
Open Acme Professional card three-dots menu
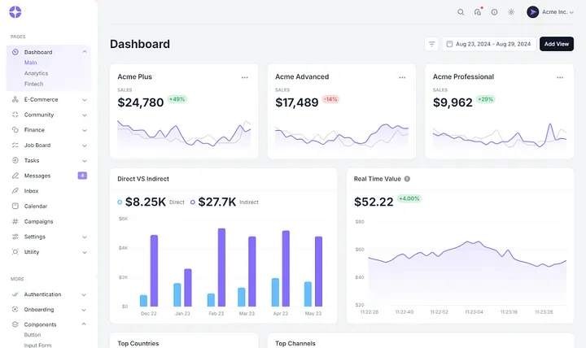click(x=560, y=77)
